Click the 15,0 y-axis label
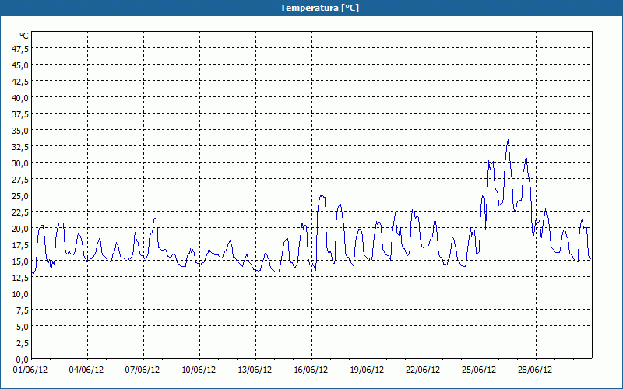This screenshot has height=389, width=623. point(20,261)
